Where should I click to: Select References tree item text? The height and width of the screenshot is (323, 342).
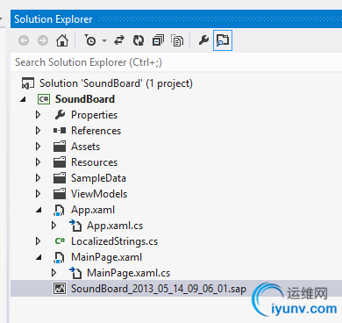click(x=96, y=131)
